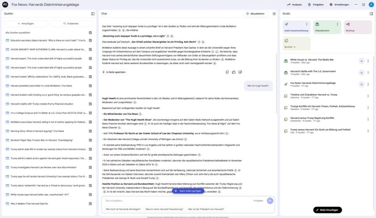
Task: Open Einstellungen settings menu
Action: (x=339, y=4)
